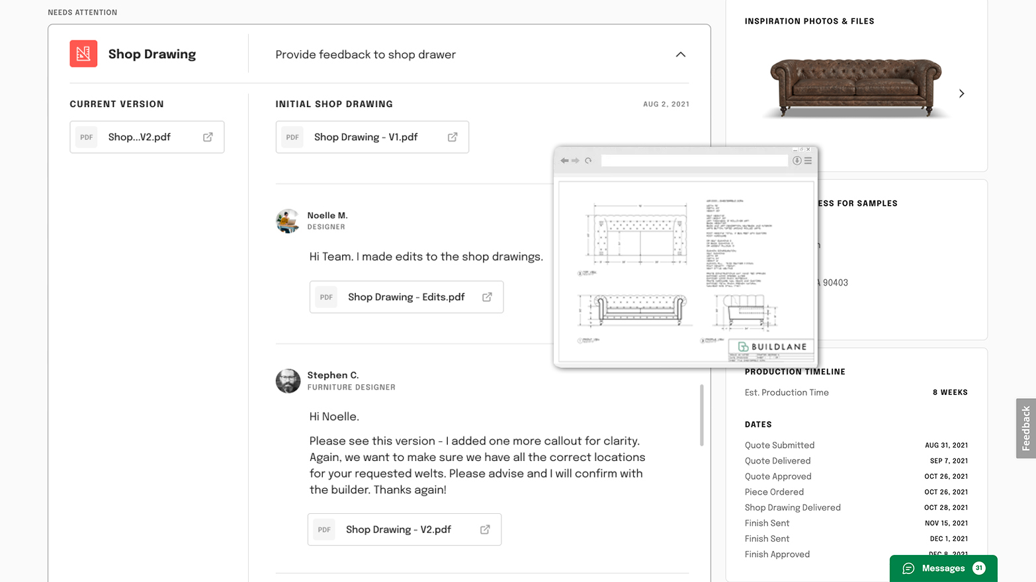Viewport: 1036px width, 582px height.
Task: Open the Messages chat button
Action: point(943,568)
